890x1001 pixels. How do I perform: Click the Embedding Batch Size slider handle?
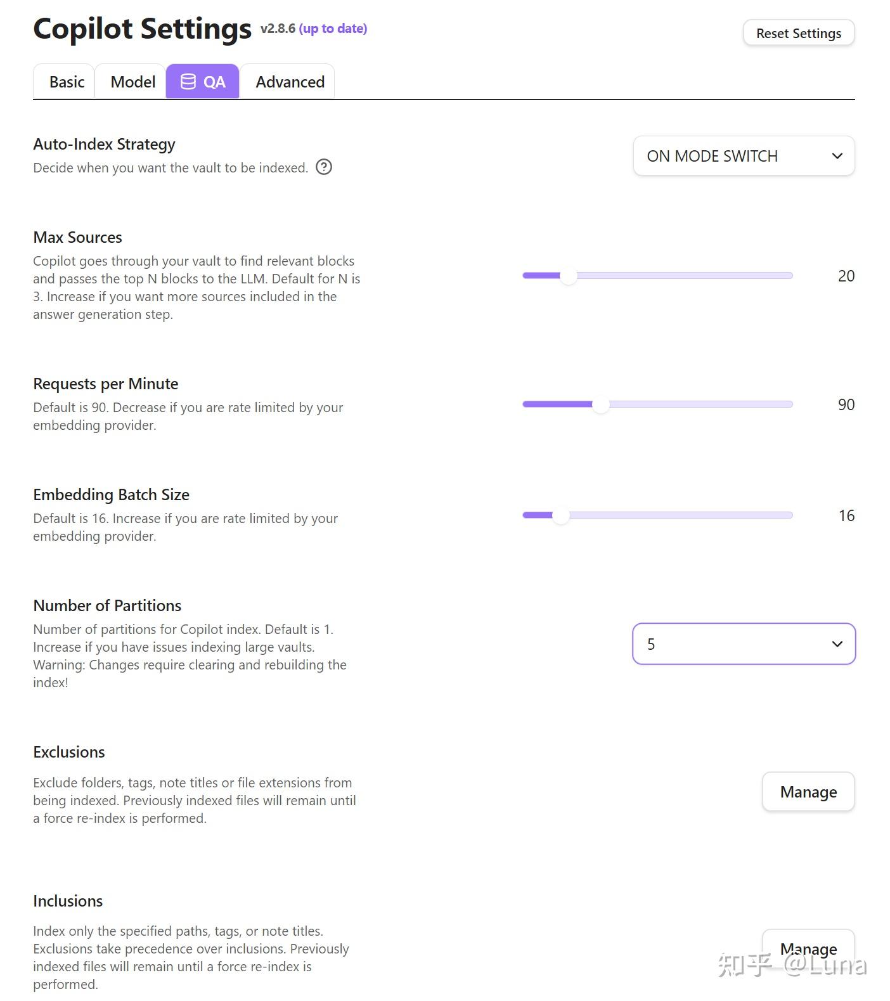[560, 515]
